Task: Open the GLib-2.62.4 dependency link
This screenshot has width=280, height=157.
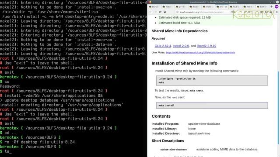Action: point(163,46)
